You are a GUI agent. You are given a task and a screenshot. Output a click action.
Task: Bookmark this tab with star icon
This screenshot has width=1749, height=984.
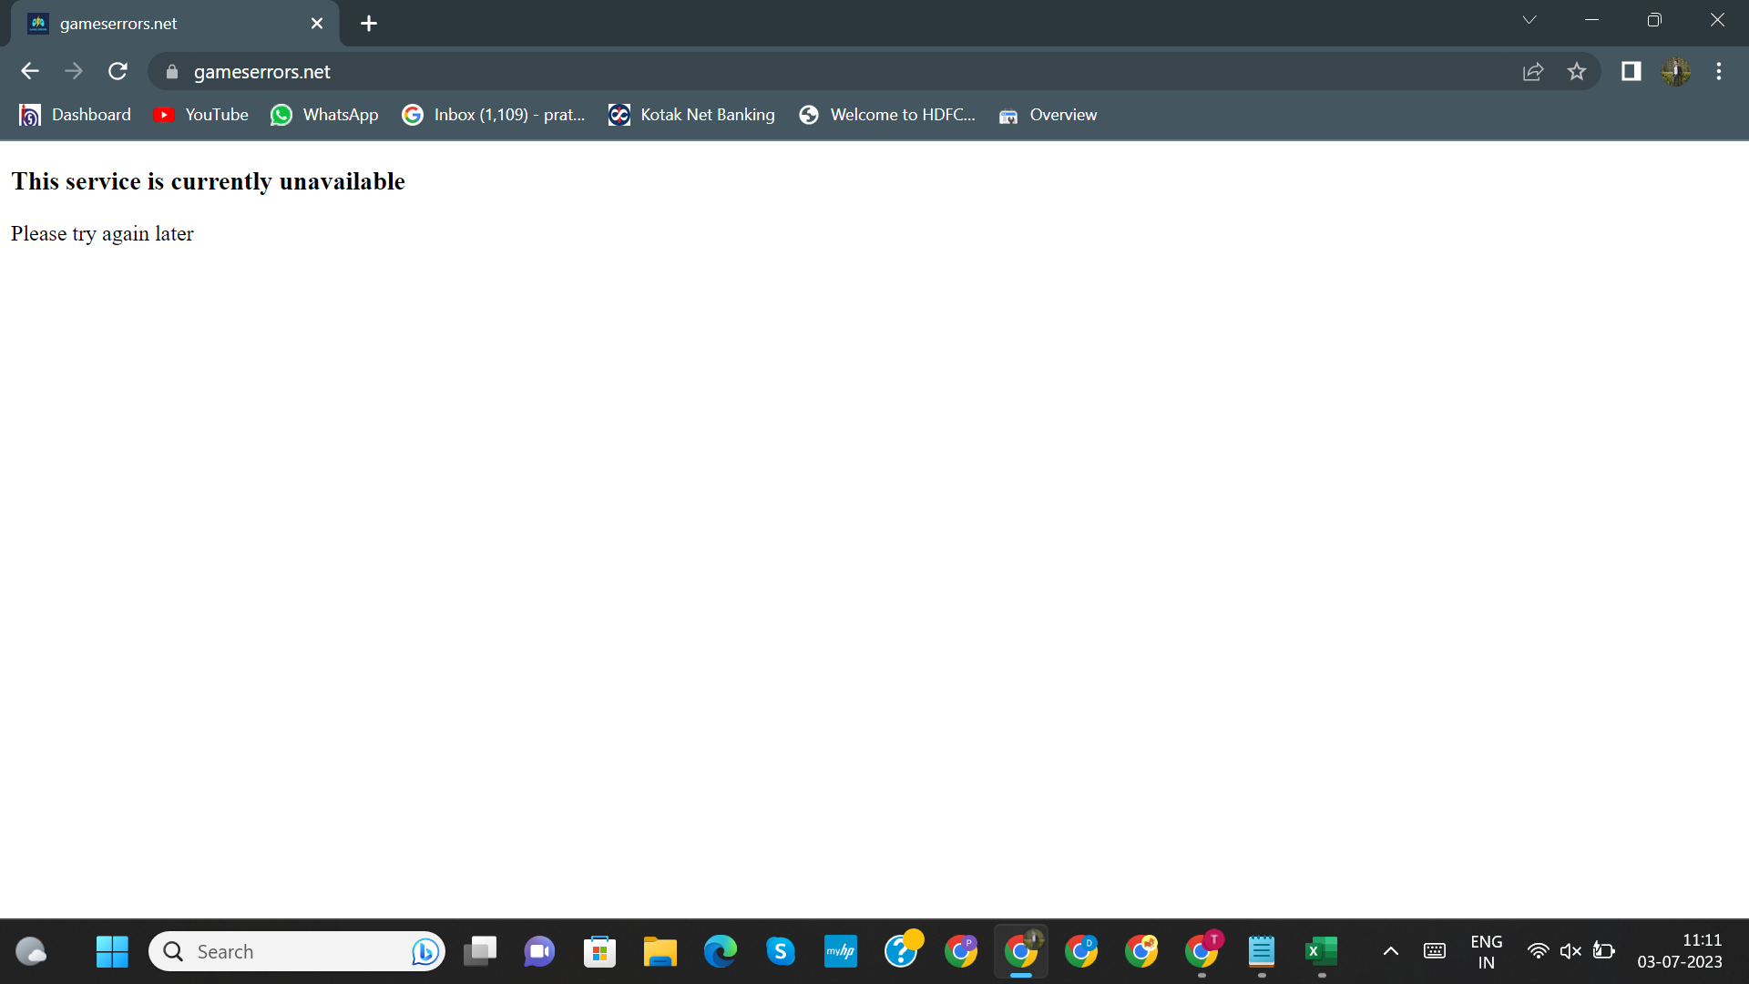point(1577,71)
